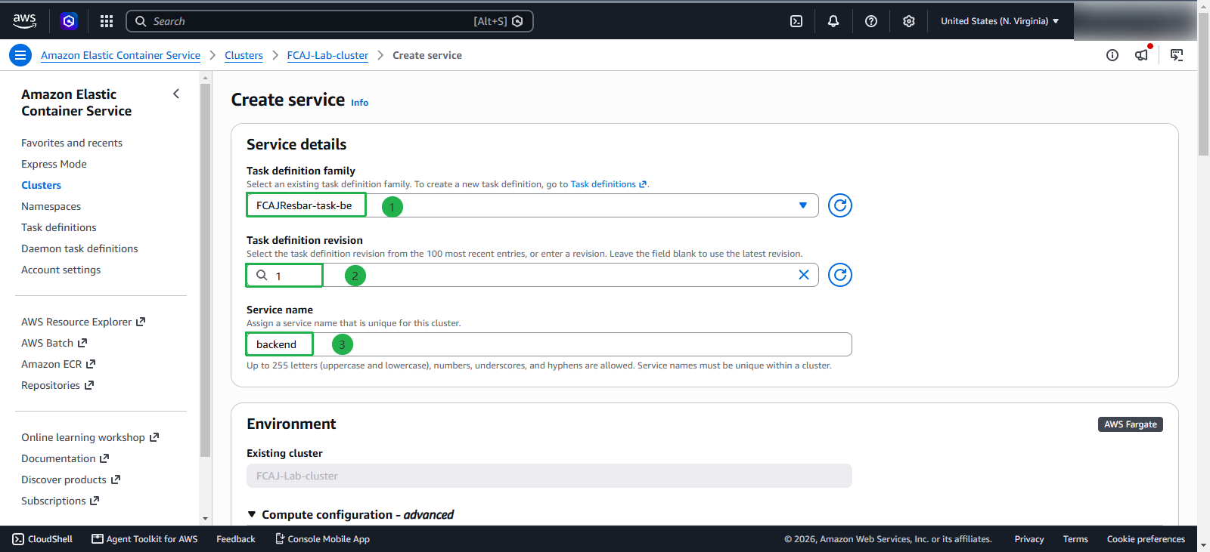Image resolution: width=1210 pixels, height=552 pixels.
Task: Open the United States (N. Virginia) region selector
Action: click(x=1000, y=21)
